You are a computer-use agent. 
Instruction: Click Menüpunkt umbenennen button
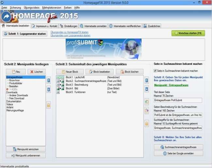click(x=26, y=156)
